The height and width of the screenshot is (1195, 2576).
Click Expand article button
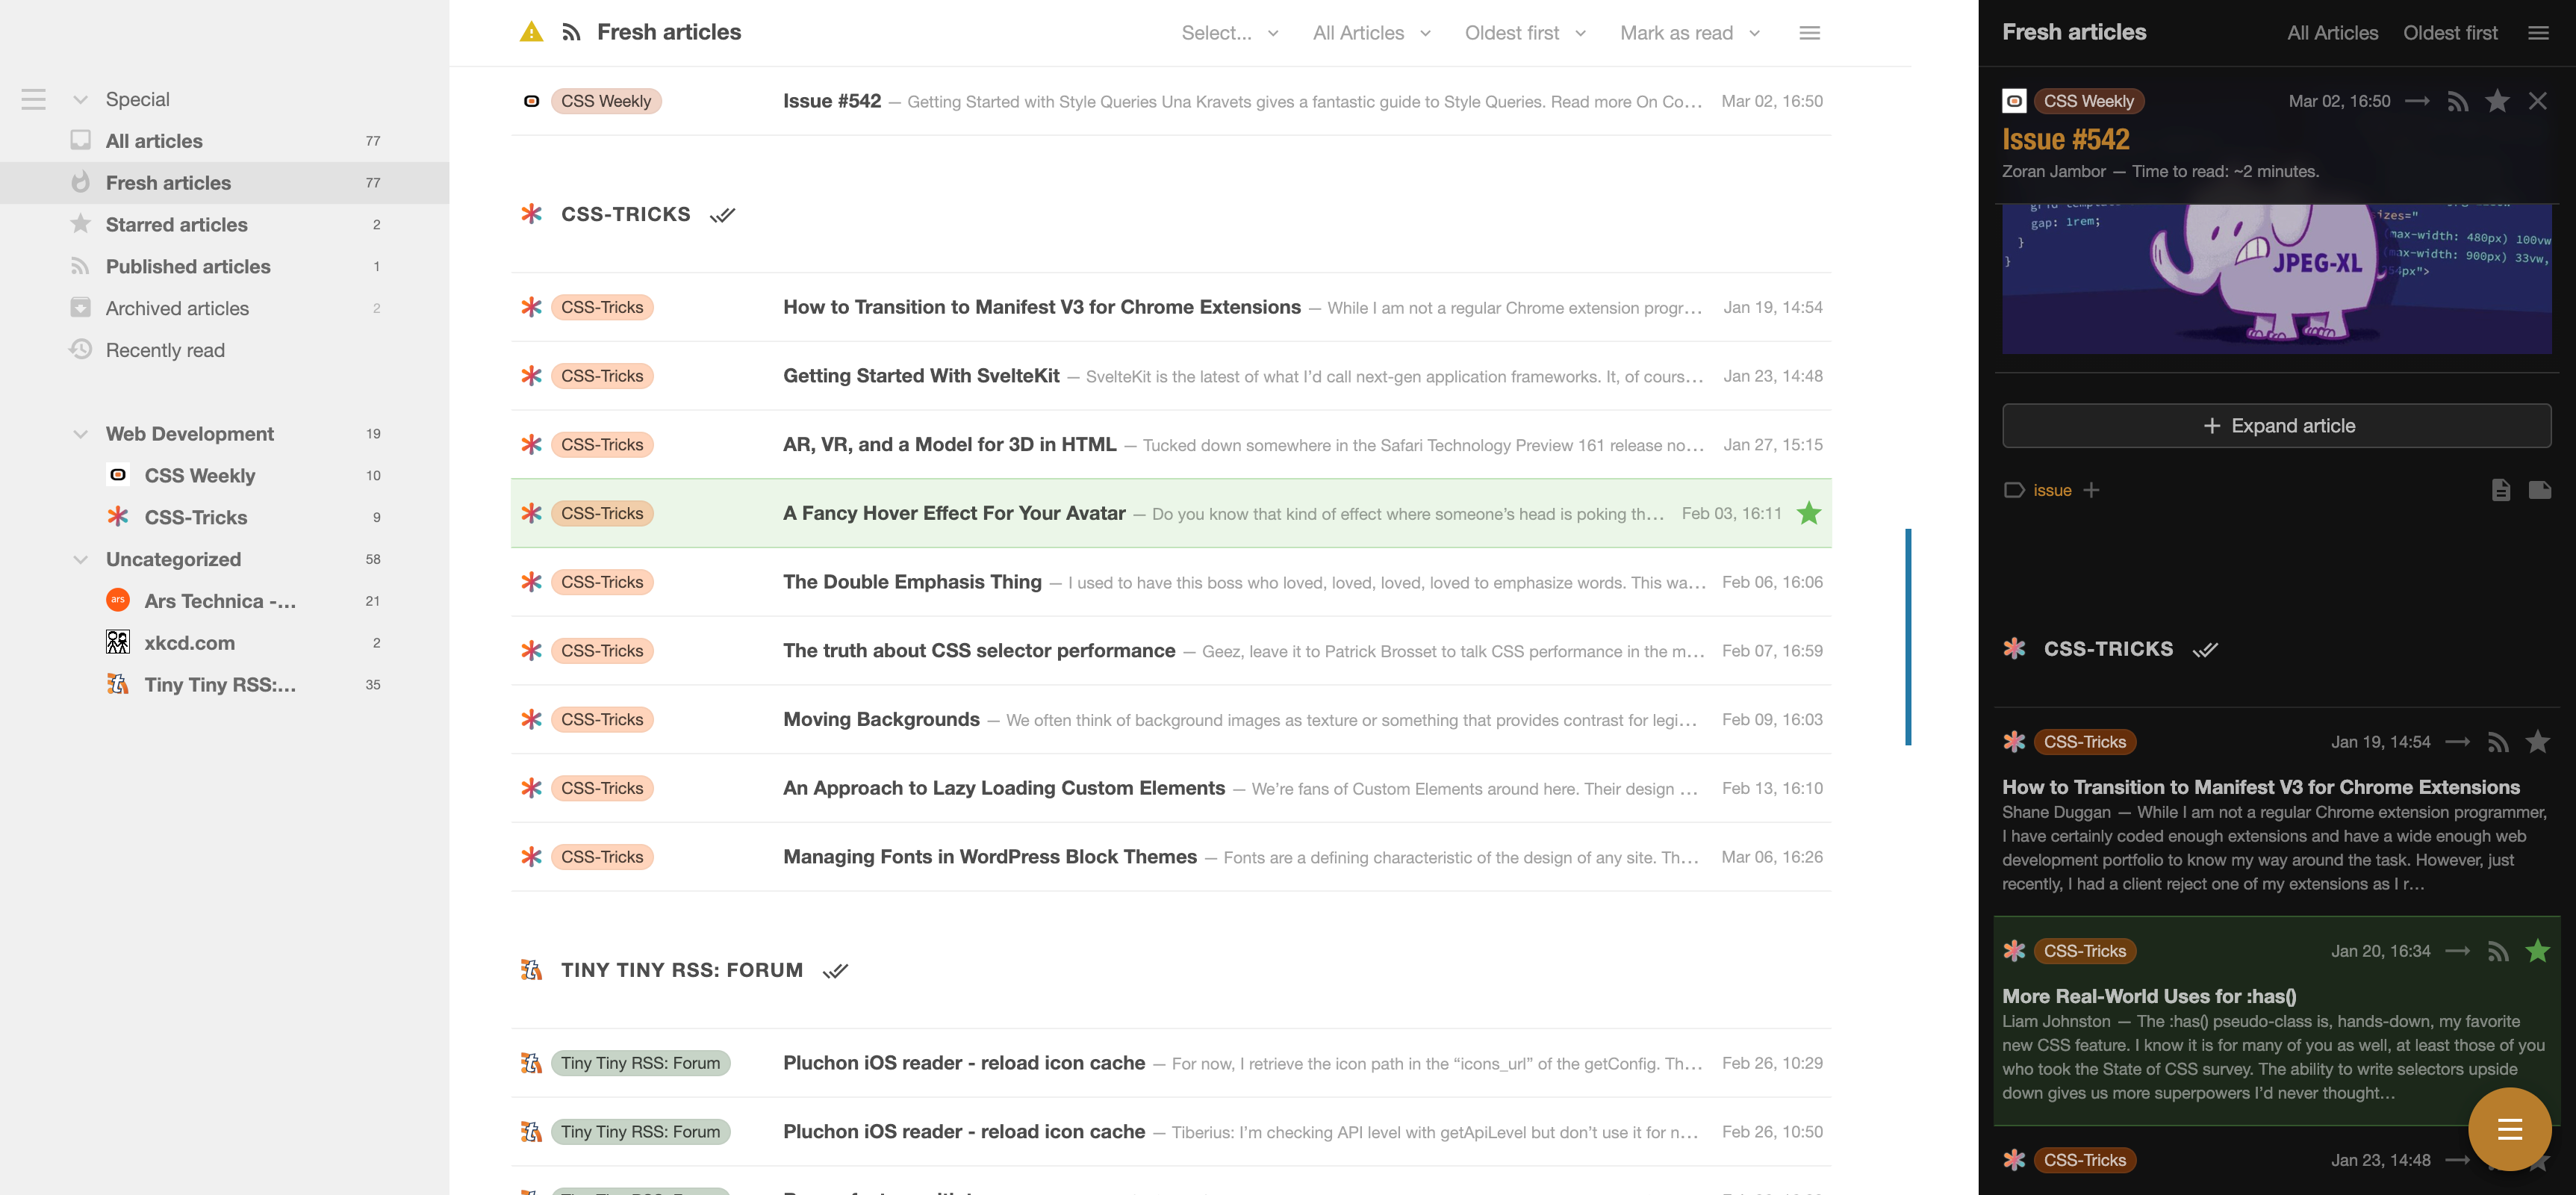2276,426
